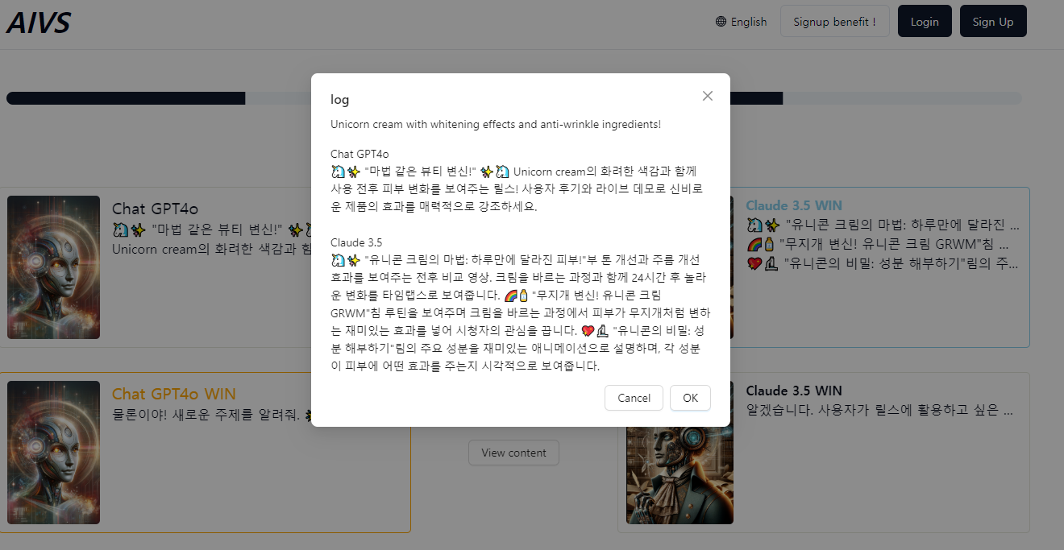Close the log dialog with X icon
Screen dimensions: 1064x550
pyautogui.click(x=708, y=96)
